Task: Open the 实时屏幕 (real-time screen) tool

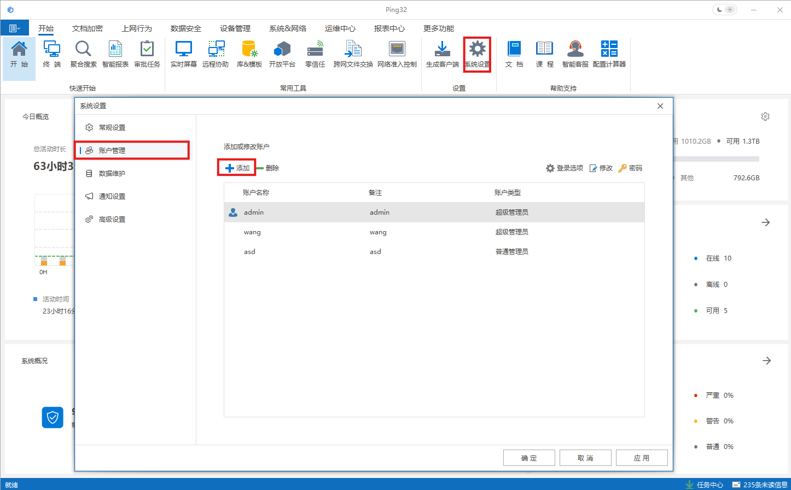Action: tap(183, 54)
